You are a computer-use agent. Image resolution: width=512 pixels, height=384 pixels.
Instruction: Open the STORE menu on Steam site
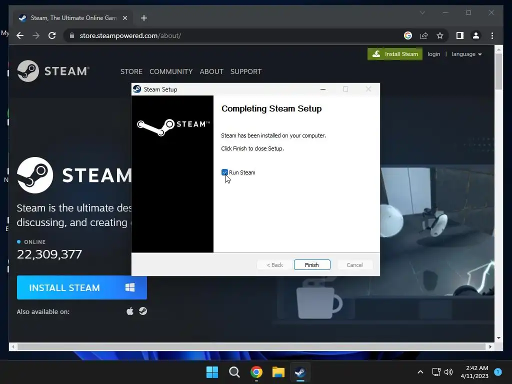[131, 71]
